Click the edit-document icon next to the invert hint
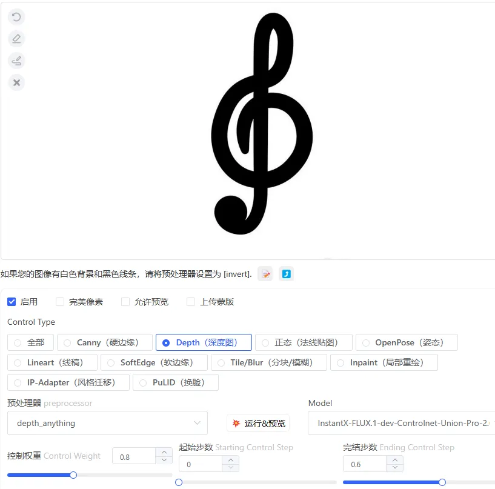The height and width of the screenshot is (489, 495). click(x=265, y=273)
